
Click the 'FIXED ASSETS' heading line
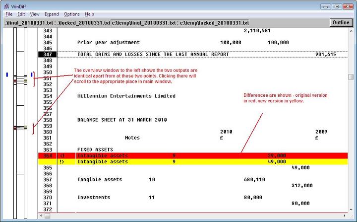click(95, 149)
